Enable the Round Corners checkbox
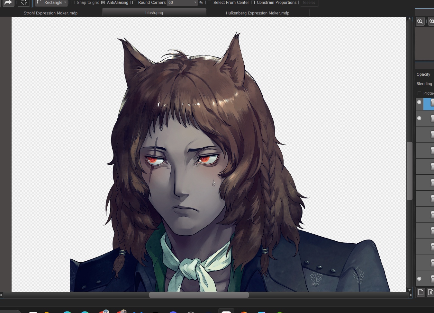 pos(134,3)
